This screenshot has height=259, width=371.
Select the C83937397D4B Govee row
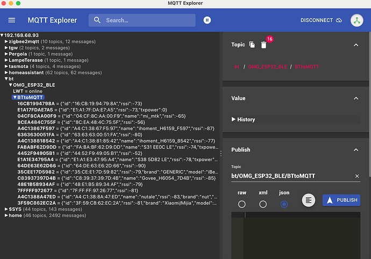click(117, 178)
